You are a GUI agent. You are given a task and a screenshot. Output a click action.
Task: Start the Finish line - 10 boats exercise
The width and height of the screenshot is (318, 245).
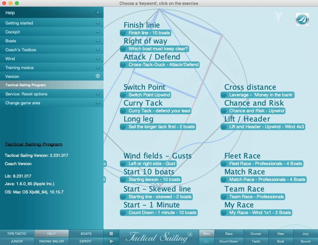point(146,33)
